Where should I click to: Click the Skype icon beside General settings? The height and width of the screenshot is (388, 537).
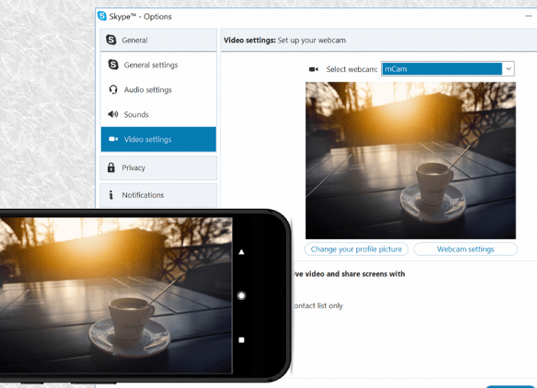113,65
